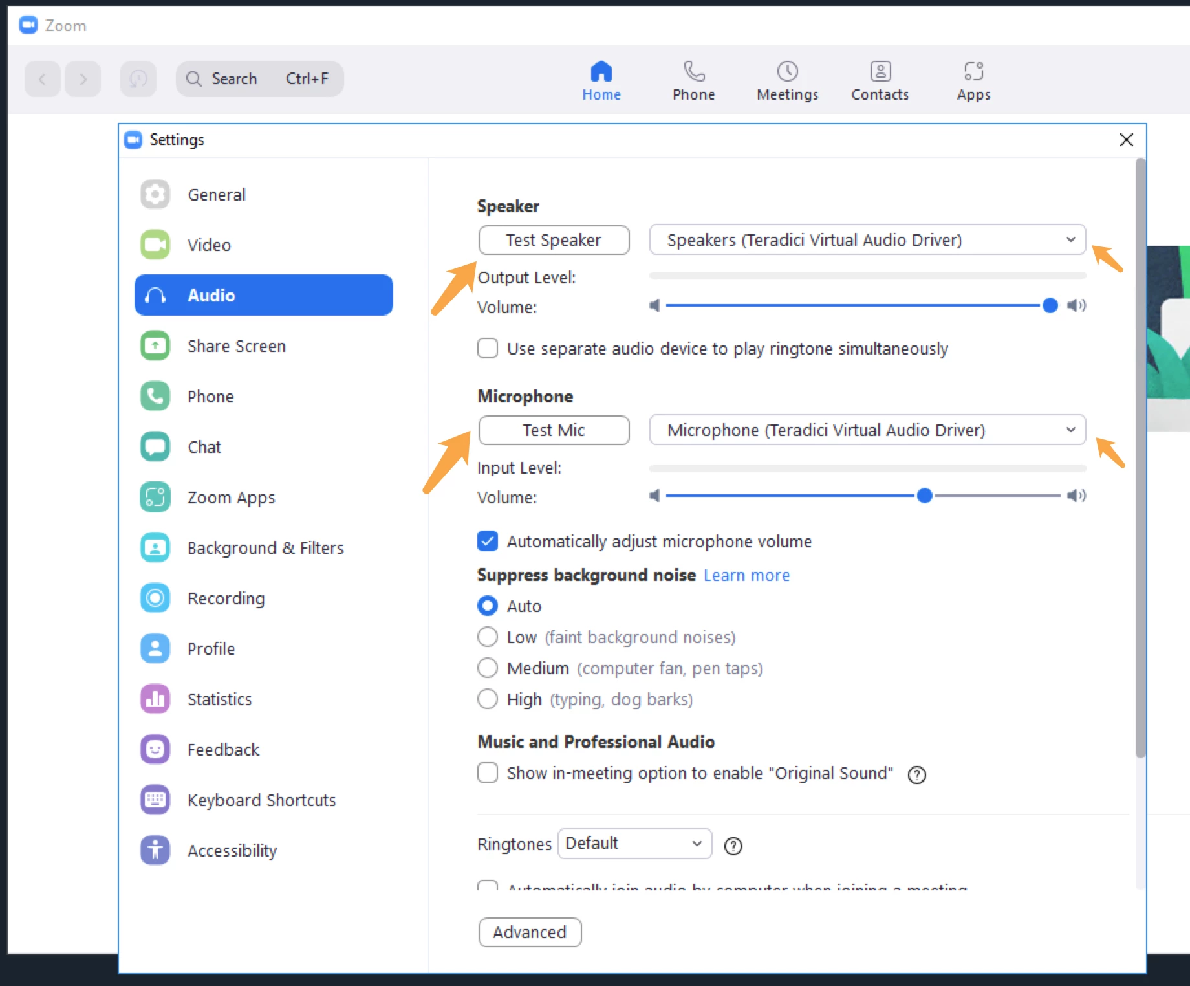Screen dimensions: 1190x986
Task: Click the Profile person icon
Action: click(155, 648)
